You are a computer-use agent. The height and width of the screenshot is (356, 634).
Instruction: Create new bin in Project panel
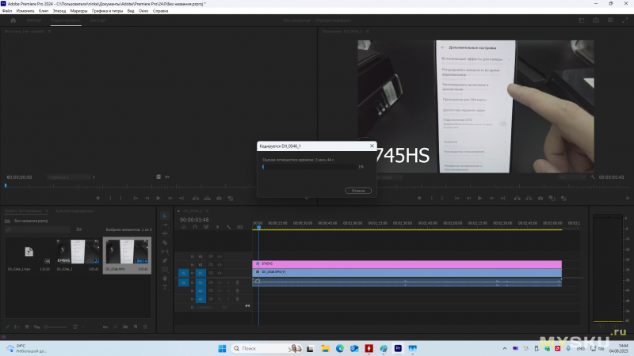pyautogui.click(x=125, y=327)
